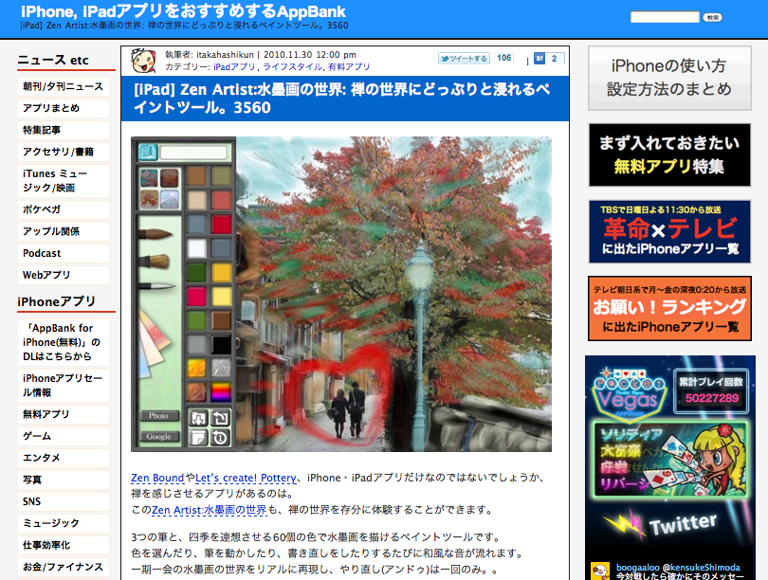Click the 累計プレイ回数 50227289 counter
This screenshot has width=768, height=580.
point(711,390)
